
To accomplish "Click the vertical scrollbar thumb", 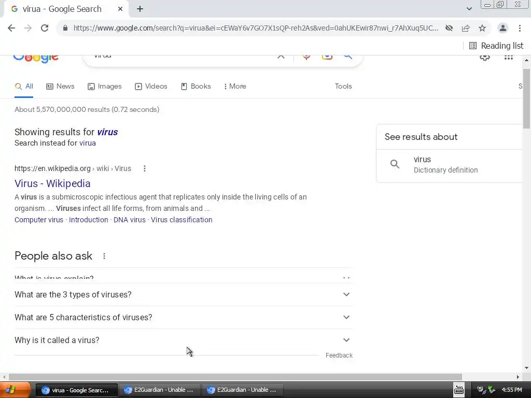I will pyautogui.click(x=526, y=98).
